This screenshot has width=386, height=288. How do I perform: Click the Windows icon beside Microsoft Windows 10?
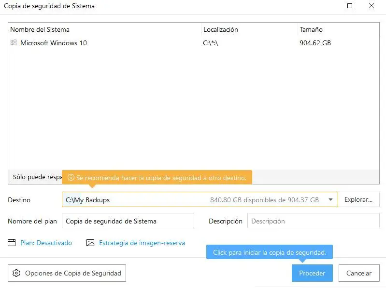tap(14, 43)
